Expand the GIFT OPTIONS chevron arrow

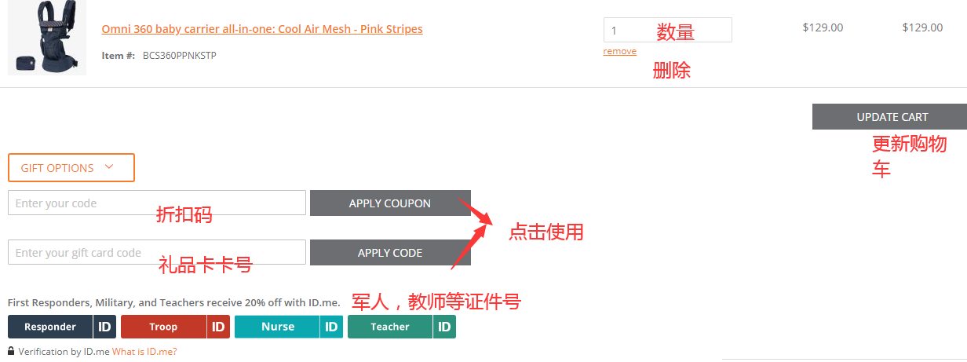click(109, 166)
